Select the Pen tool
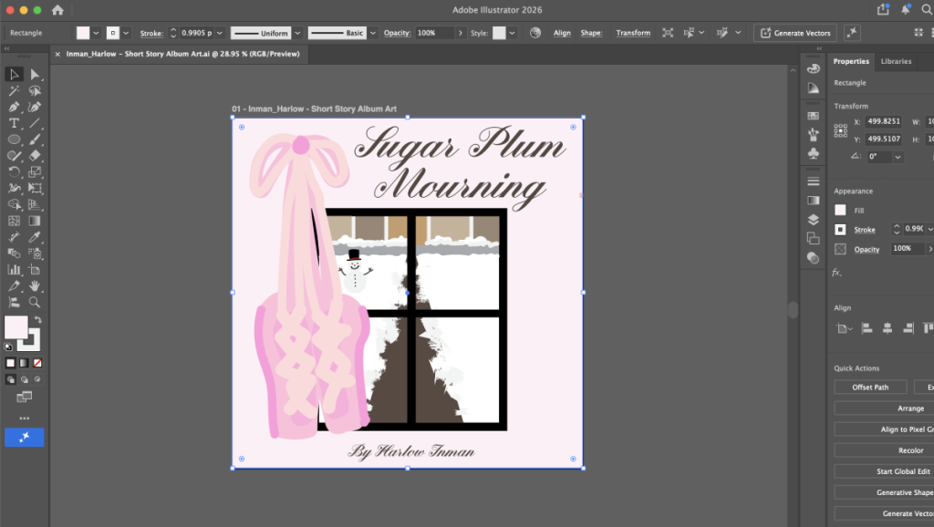The height and width of the screenshot is (527, 934). click(14, 108)
